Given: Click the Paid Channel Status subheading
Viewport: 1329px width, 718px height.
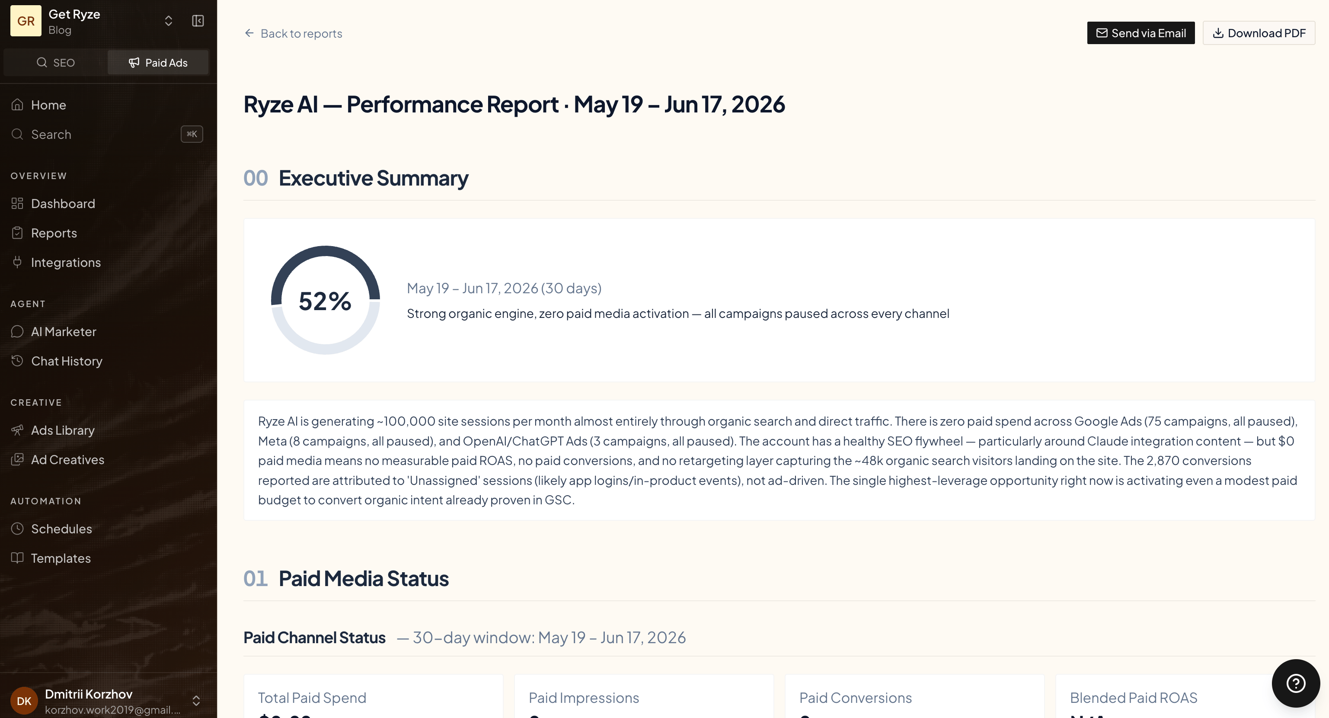Looking at the screenshot, I should point(314,638).
